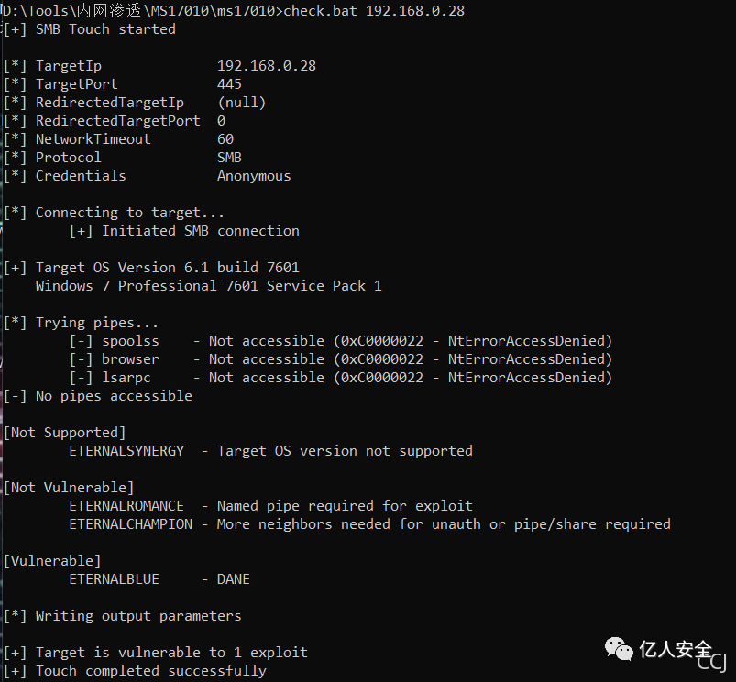Click the TargetIp value 192.168.0.28
The width and height of the screenshot is (736, 682).
click(x=267, y=66)
